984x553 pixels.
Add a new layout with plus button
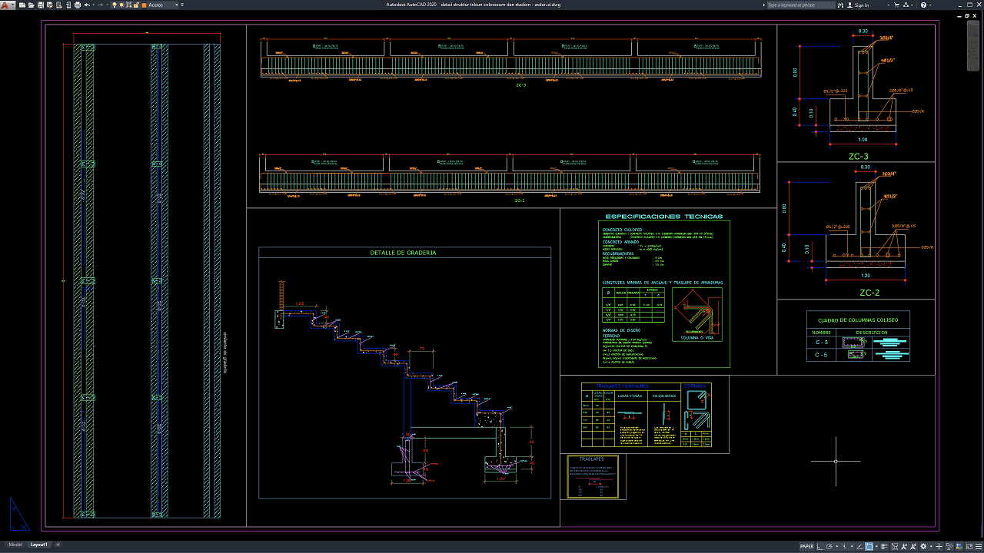click(58, 545)
